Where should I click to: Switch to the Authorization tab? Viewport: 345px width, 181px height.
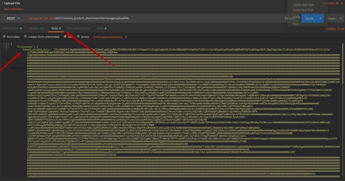[10, 28]
